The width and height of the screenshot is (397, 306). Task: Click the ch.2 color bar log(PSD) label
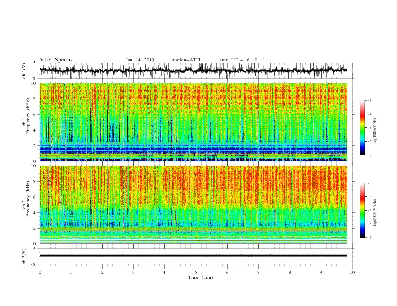[x=375, y=213]
